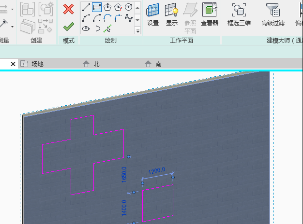Select the Rectangle draw tool

pos(97,7)
